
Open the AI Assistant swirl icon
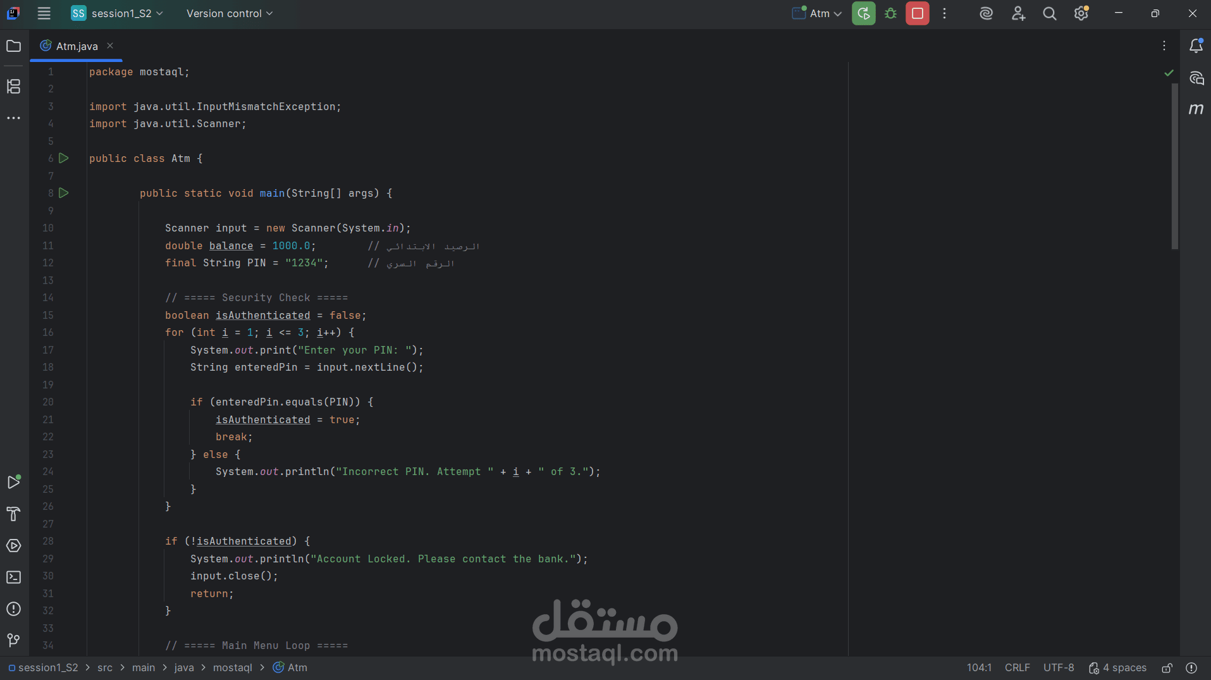pyautogui.click(x=986, y=13)
